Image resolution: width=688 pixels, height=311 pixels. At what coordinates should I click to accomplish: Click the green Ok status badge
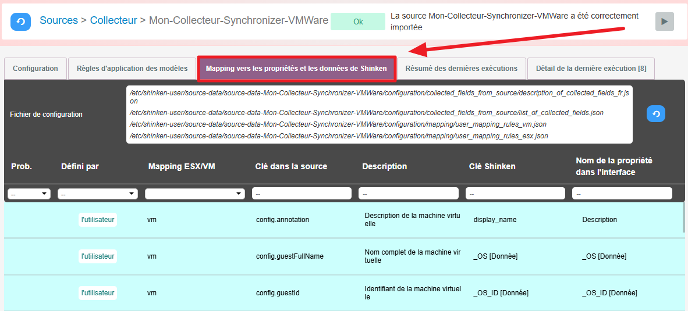click(358, 22)
